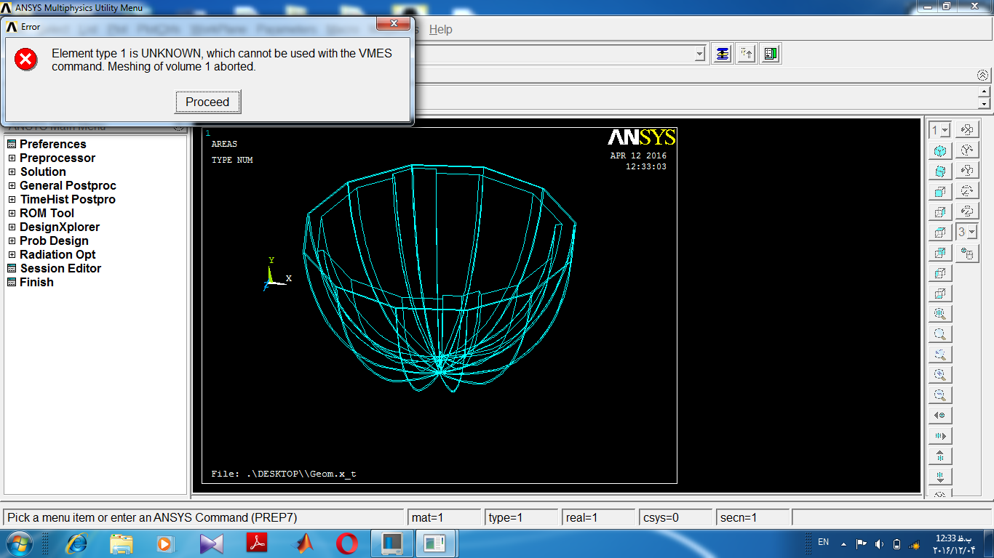Collapse the toolbar with the double-chevron button

click(x=982, y=75)
